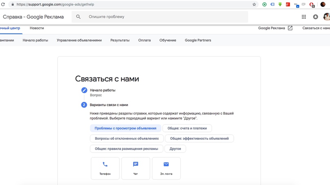
Task: Select Общее: эффективность объявлений chip
Action: point(199,139)
